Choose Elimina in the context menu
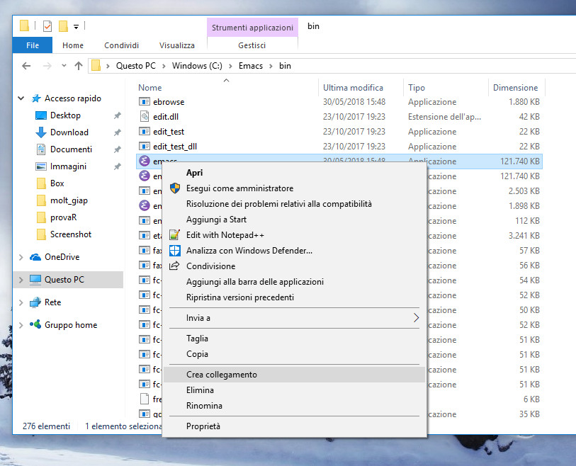576x466 pixels. click(x=294, y=390)
